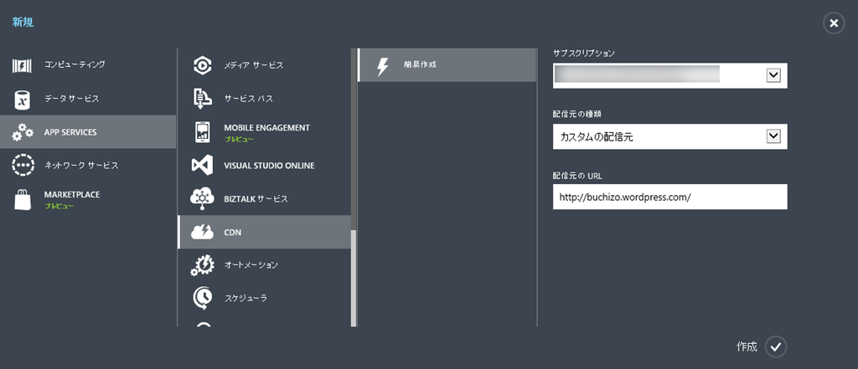Click the service list scrollbar
Screen dimensions: 858x369
[x=354, y=276]
